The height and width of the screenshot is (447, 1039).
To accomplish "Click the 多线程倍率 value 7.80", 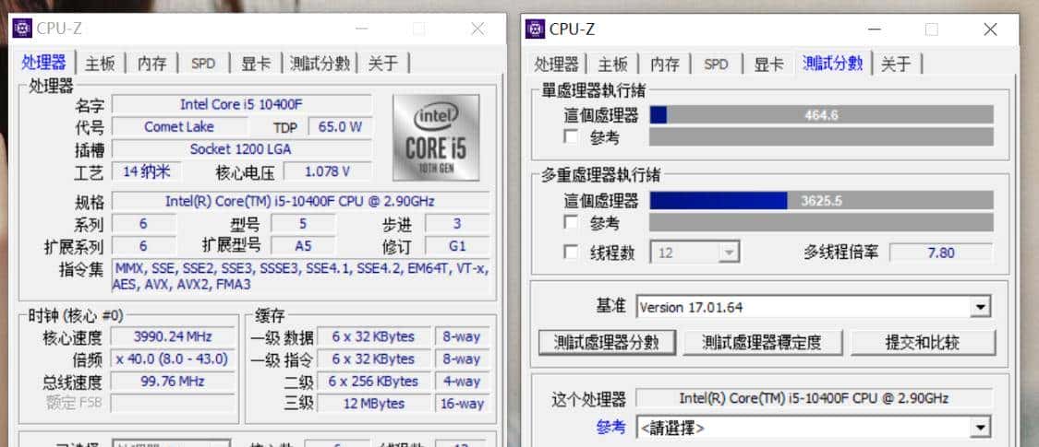I will point(941,253).
